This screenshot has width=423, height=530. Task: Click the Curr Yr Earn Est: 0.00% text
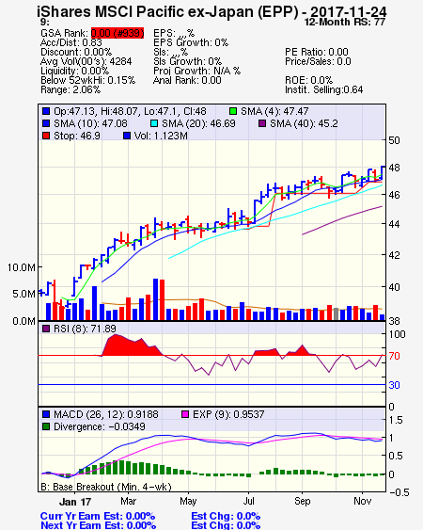pos(98,517)
